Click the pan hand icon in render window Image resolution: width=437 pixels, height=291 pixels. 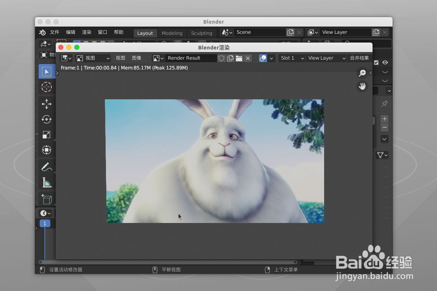click(x=362, y=87)
